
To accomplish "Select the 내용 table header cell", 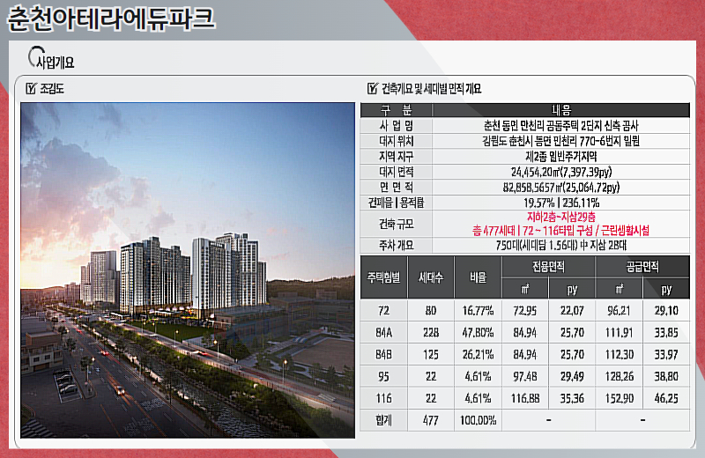I will 561,110.
